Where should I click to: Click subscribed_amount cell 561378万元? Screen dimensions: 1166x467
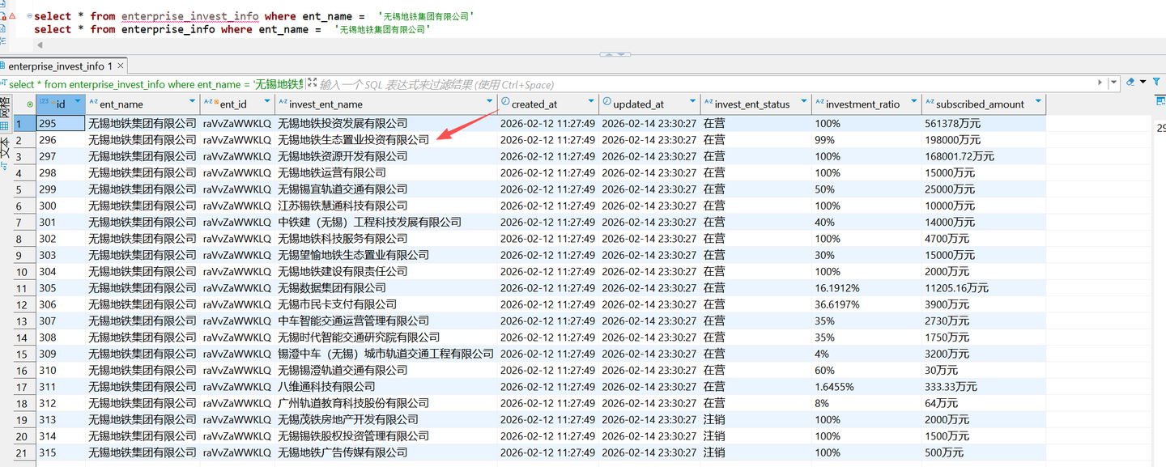pos(984,124)
